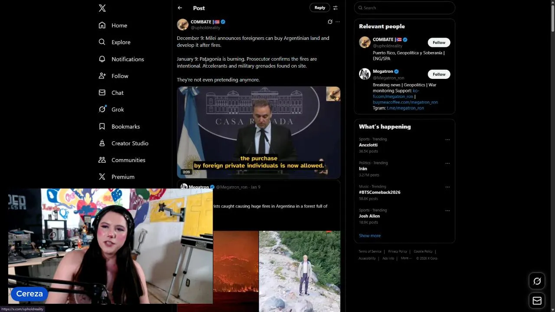Select the Creator Studio menu label

[130, 143]
